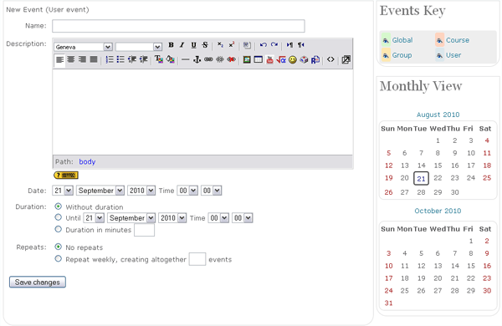Enlarge editor to fullscreen
The height and width of the screenshot is (326, 502).
[346, 60]
